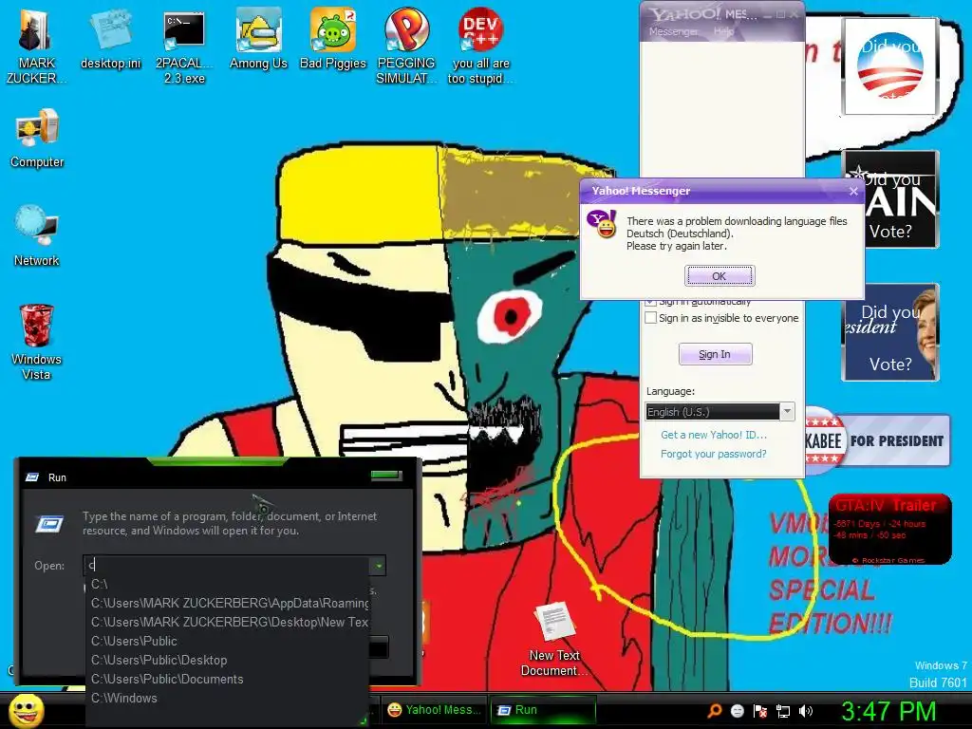The width and height of the screenshot is (972, 729).
Task: Click OK in the Yahoo! Messenger error dialog
Action: tap(720, 276)
